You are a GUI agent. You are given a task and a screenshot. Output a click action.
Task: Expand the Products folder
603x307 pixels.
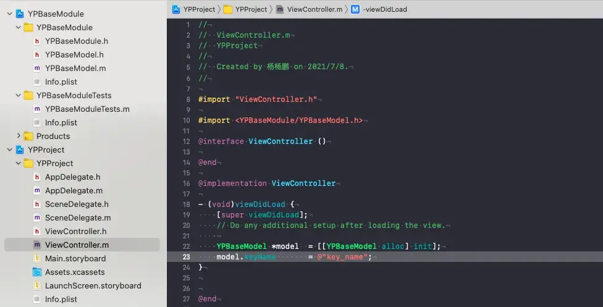[x=19, y=137]
